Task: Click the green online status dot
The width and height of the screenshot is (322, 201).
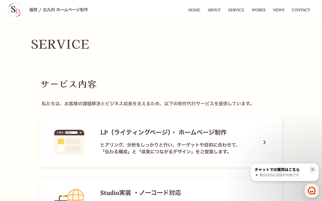Action: (257, 175)
